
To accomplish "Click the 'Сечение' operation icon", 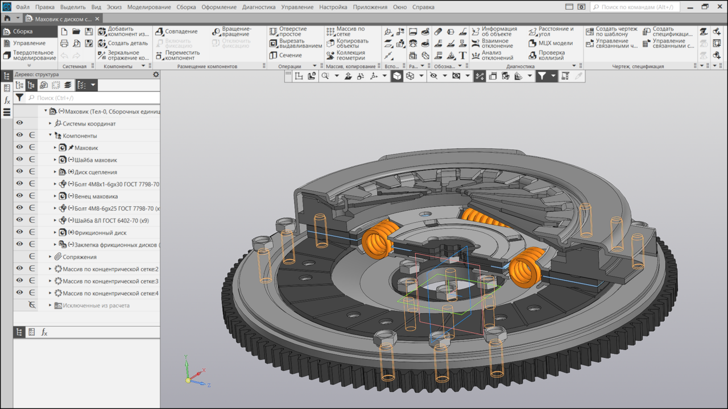I will click(x=273, y=55).
